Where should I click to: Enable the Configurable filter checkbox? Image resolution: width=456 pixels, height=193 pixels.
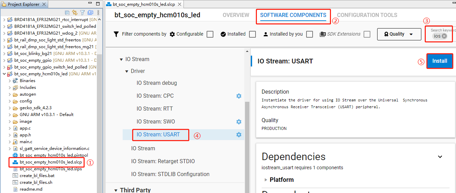210,34
